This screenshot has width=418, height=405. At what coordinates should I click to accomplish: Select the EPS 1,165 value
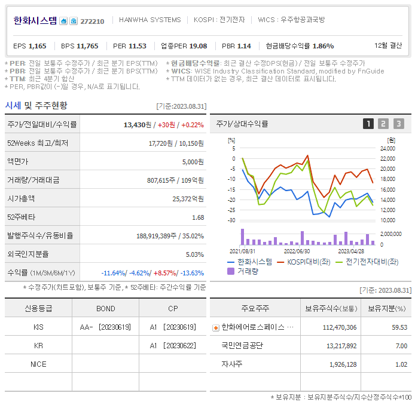(x=30, y=46)
